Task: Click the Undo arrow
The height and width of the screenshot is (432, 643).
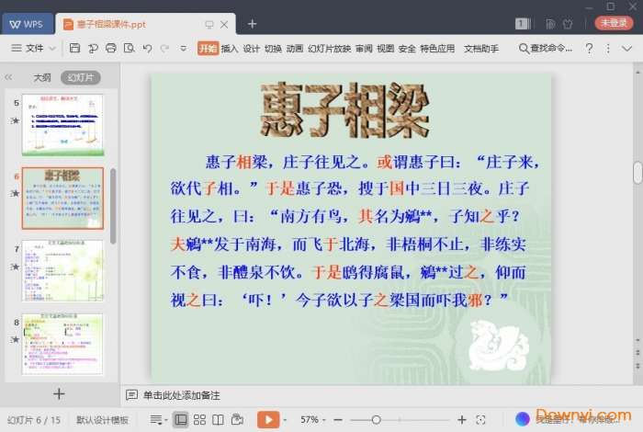Action: (x=147, y=49)
